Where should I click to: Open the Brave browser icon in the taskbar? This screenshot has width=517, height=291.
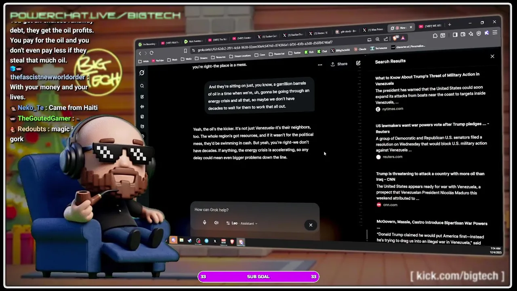[x=232, y=242]
